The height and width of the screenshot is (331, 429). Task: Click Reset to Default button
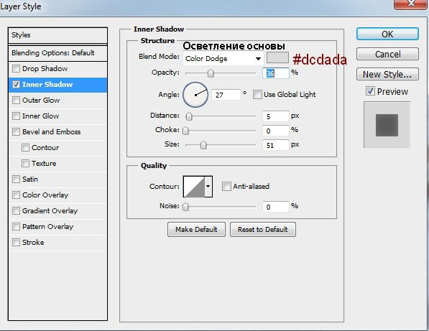pyautogui.click(x=263, y=229)
